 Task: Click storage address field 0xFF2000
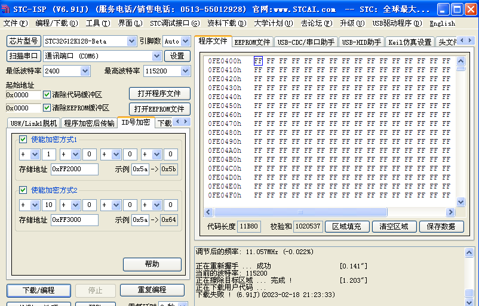[75, 169]
